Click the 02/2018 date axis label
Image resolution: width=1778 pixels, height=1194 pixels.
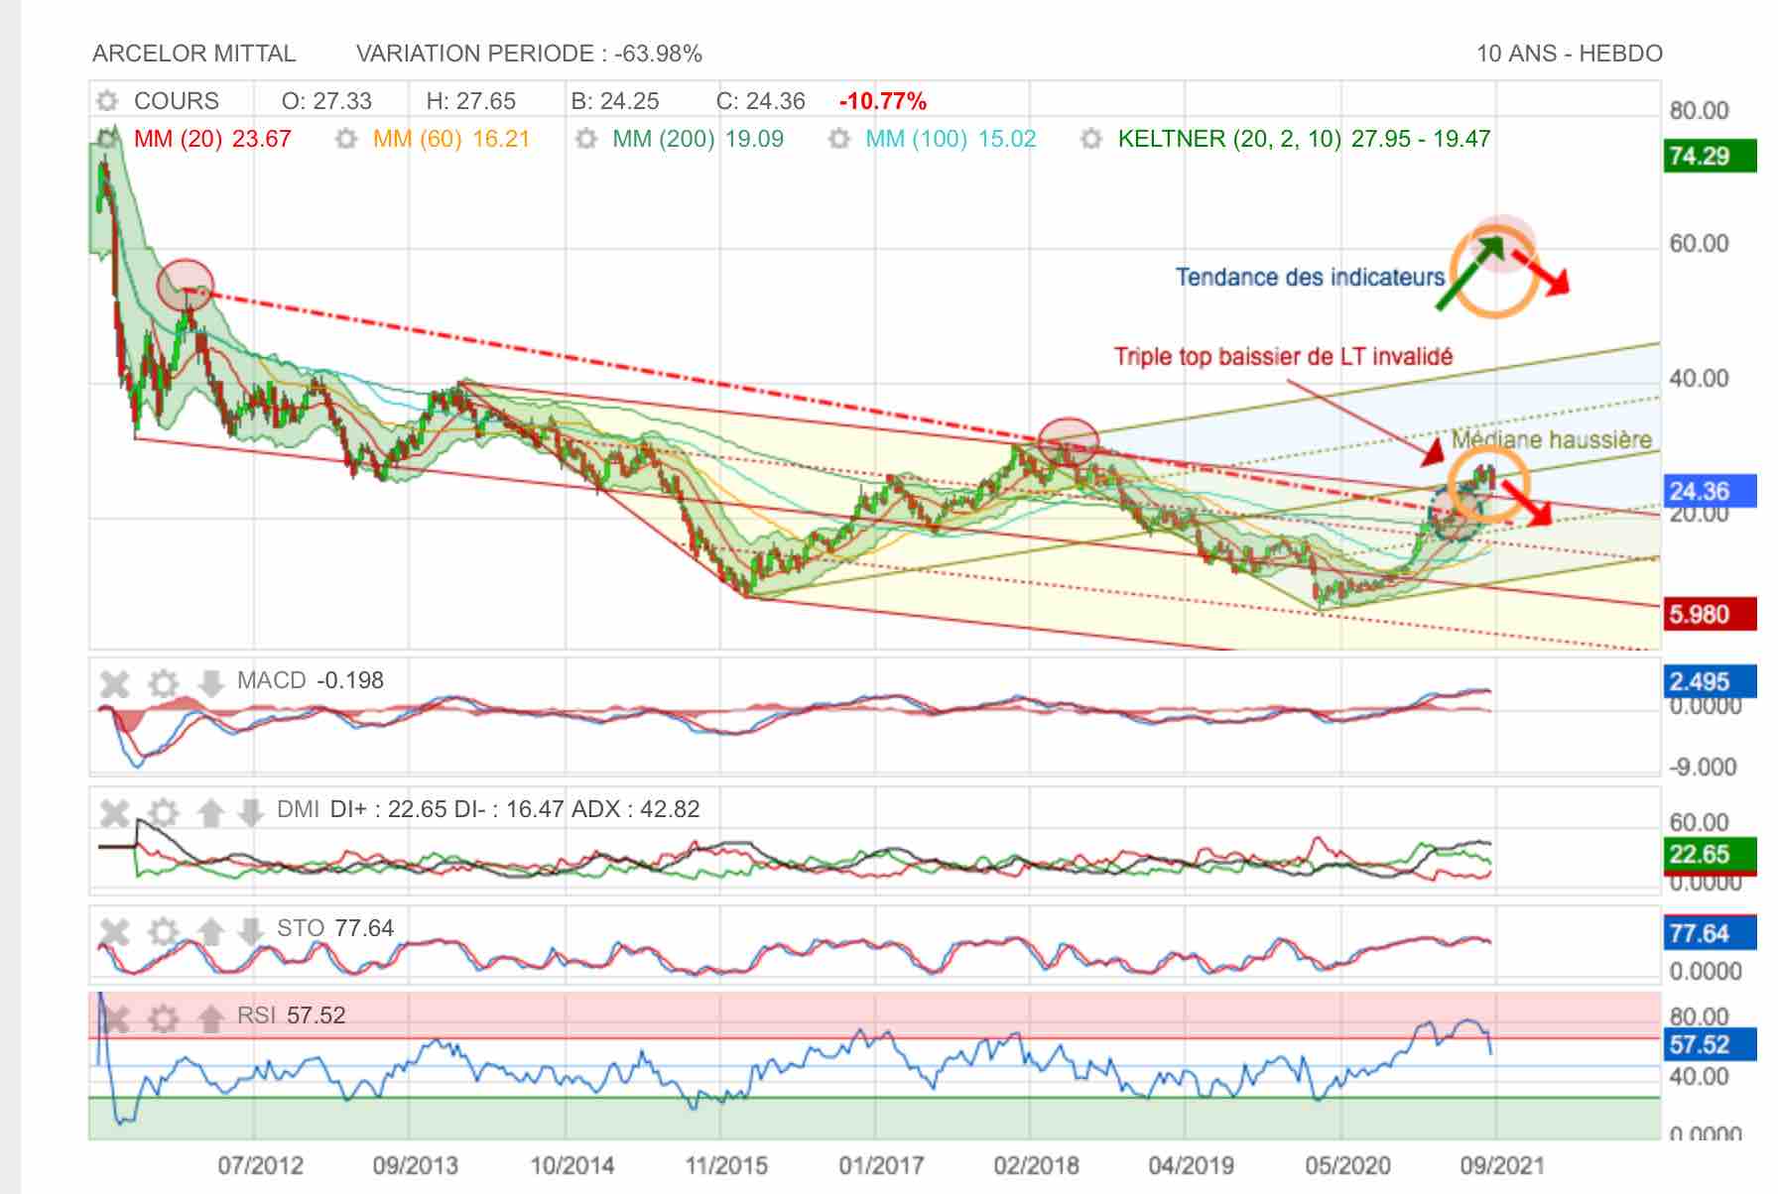coord(1036,1165)
